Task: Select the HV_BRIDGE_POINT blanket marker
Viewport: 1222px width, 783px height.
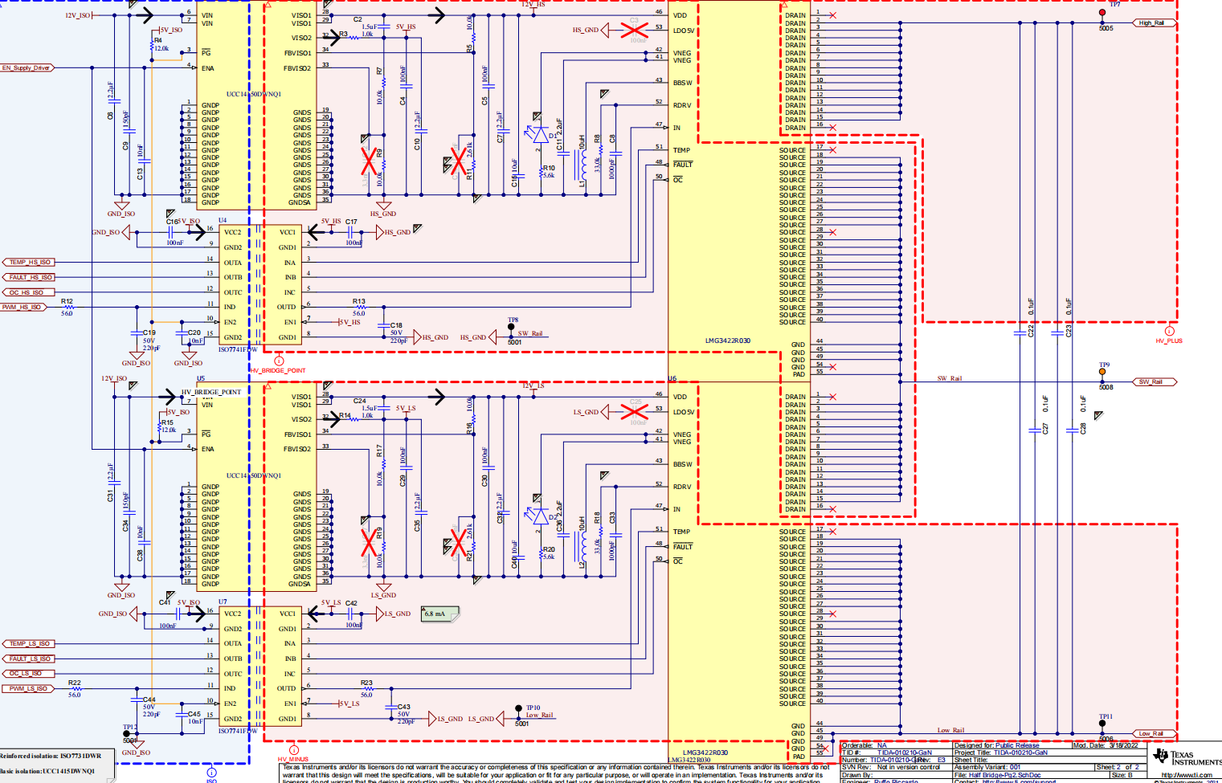Action: pos(279,361)
